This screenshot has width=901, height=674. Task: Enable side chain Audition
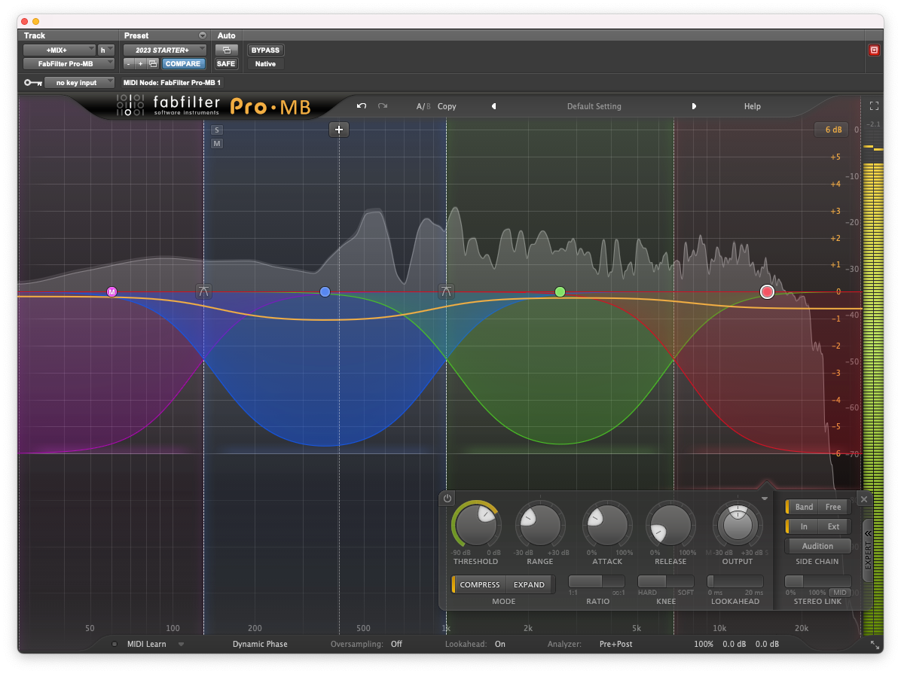817,546
